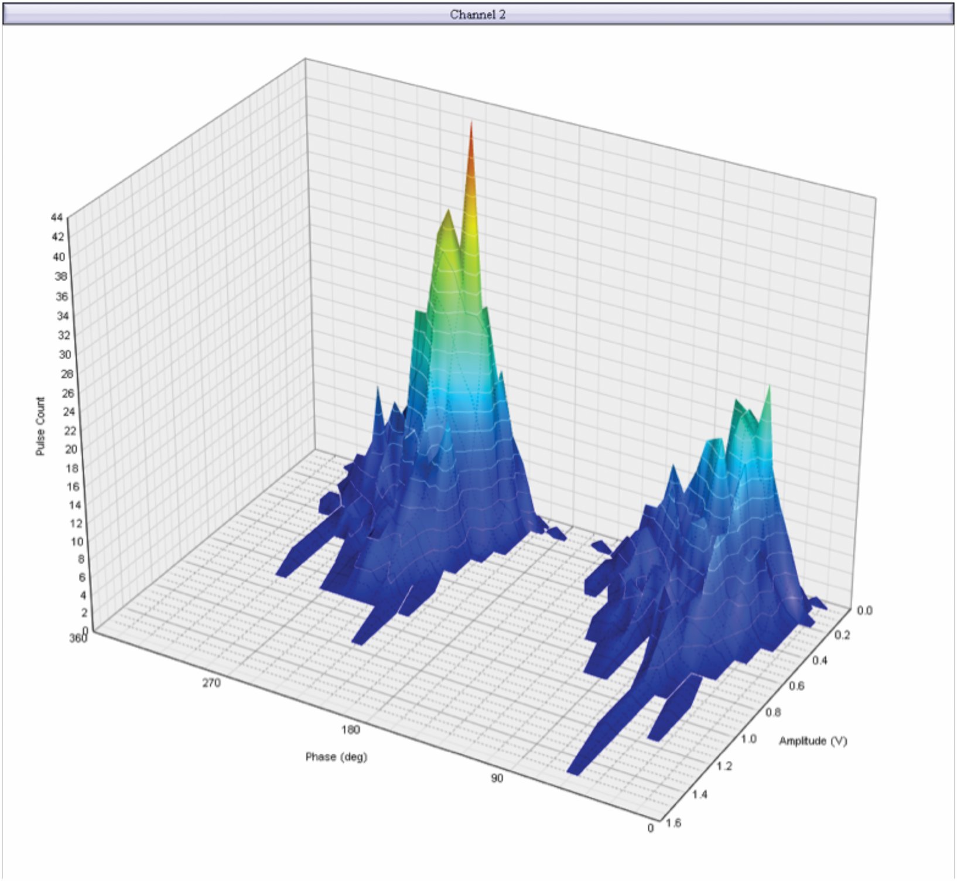Click the 42 tick on Pulse Count axis
Viewport: 957px width, 881px height.
[x=58, y=237]
